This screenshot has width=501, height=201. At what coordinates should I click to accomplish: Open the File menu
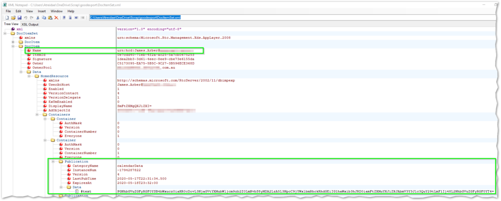tap(8, 11)
